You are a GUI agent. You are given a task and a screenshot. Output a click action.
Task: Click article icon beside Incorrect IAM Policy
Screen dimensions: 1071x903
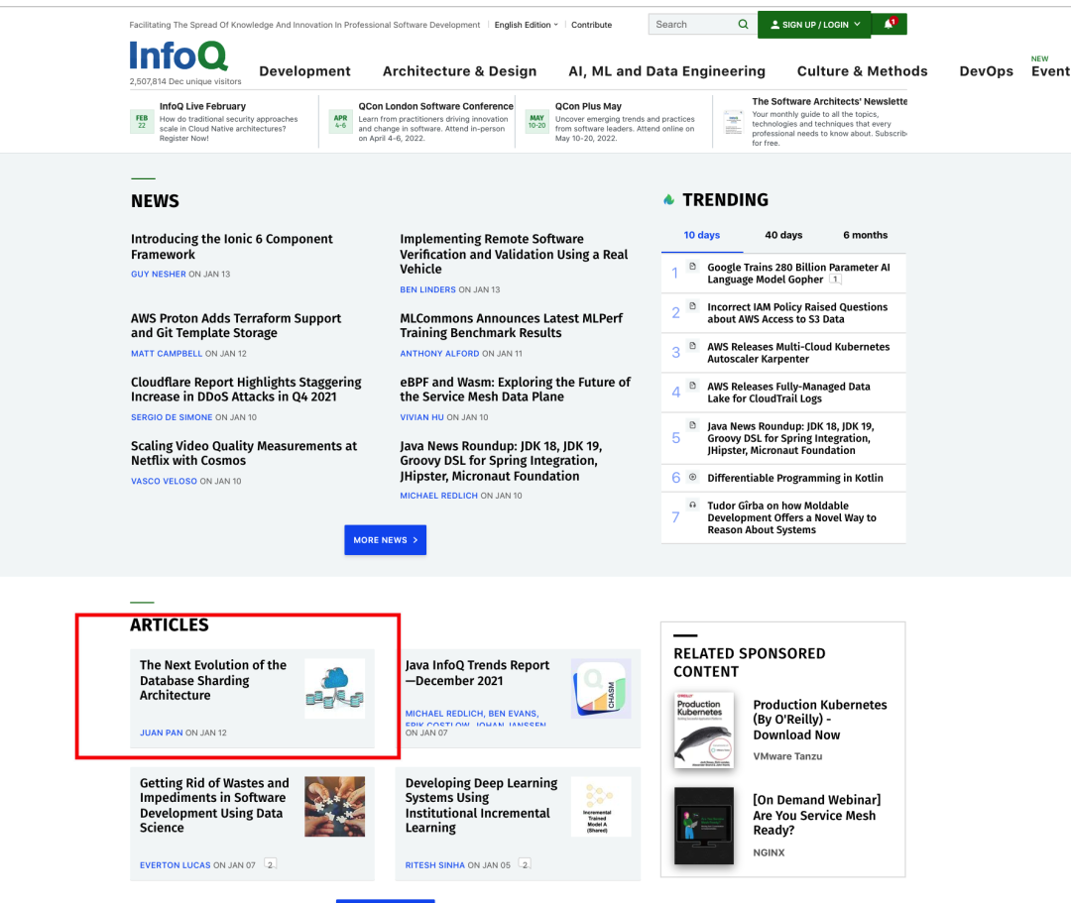pyautogui.click(x=692, y=306)
